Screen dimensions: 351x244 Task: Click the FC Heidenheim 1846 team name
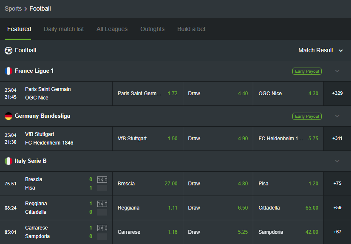pyautogui.click(x=49, y=143)
